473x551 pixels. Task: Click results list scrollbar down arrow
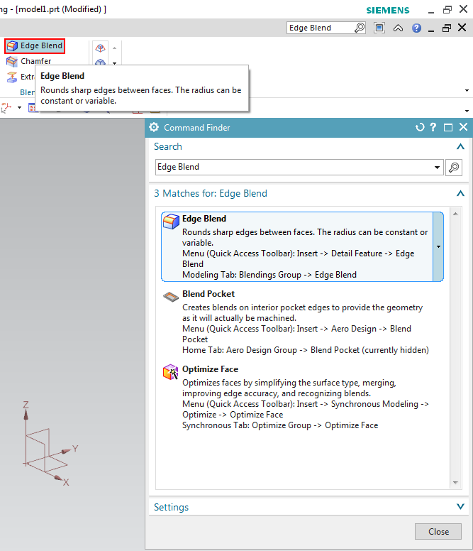(455, 483)
